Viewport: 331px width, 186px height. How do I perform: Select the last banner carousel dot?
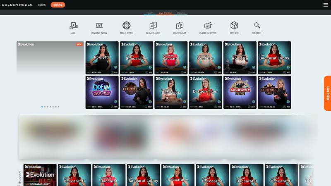(x=59, y=107)
